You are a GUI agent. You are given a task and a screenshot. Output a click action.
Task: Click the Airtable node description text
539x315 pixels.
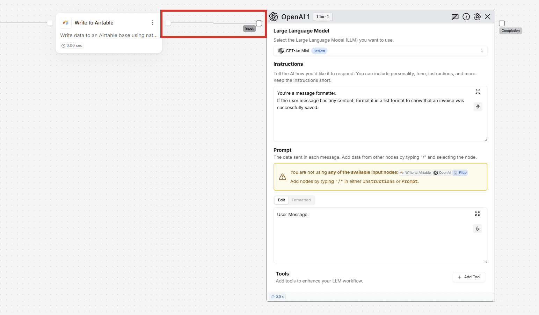109,35
